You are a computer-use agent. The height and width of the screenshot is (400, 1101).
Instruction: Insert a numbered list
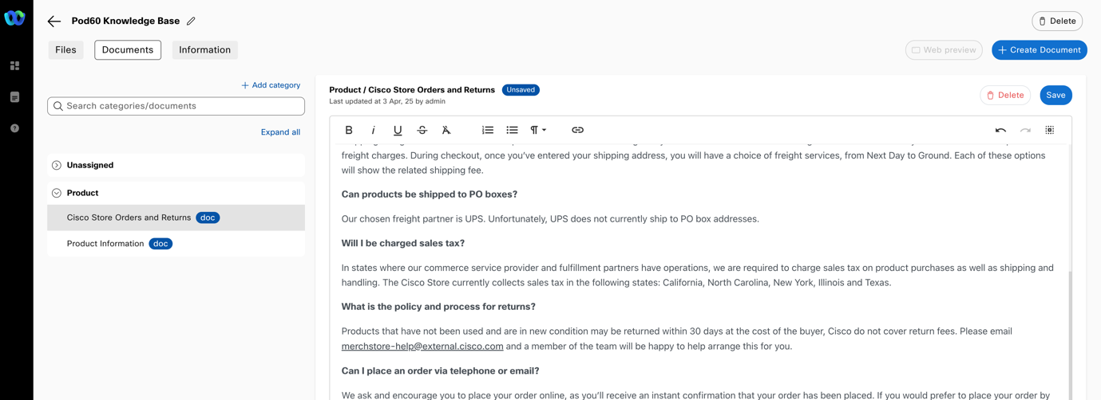(488, 130)
